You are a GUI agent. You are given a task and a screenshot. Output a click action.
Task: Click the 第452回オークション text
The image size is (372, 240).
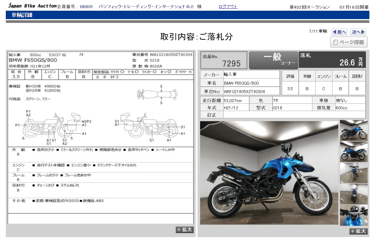tap(310, 7)
